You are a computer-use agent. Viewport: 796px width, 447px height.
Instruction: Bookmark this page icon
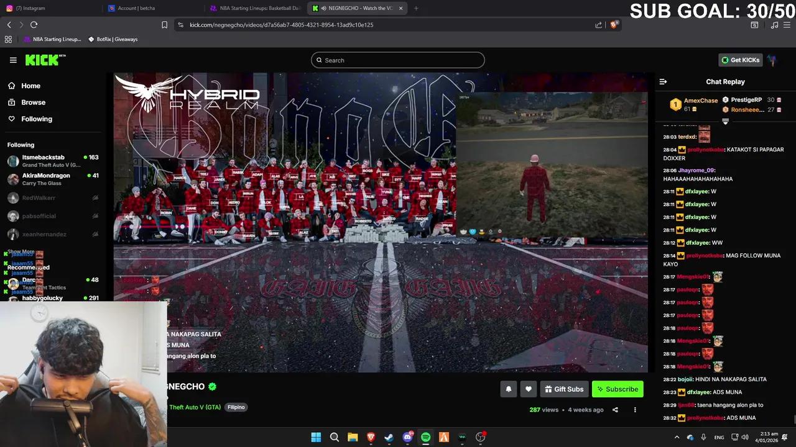[164, 25]
